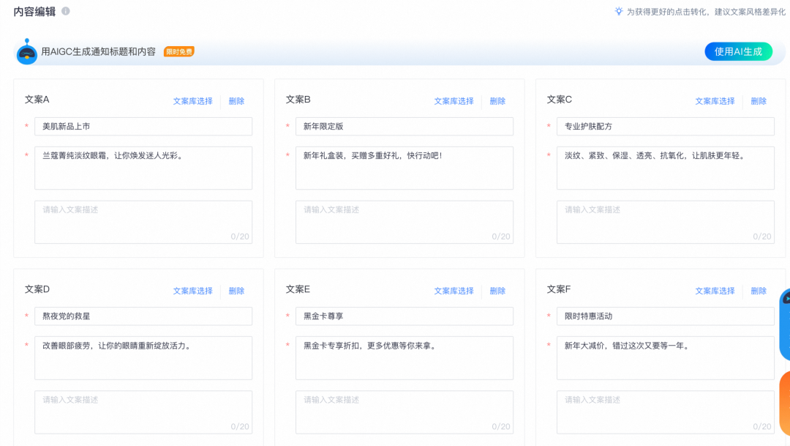Image resolution: width=790 pixels, height=446 pixels.
Task: Click content box with 新年礼盒装
Action: point(404,168)
